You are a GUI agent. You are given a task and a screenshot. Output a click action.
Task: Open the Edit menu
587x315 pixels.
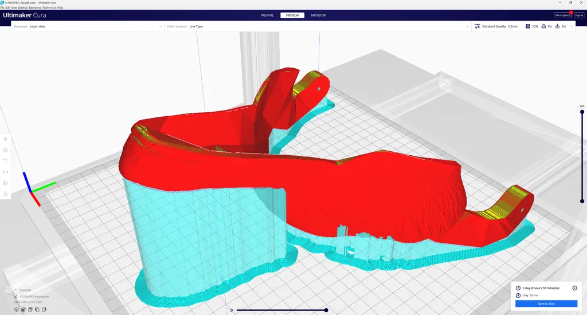(8, 7)
